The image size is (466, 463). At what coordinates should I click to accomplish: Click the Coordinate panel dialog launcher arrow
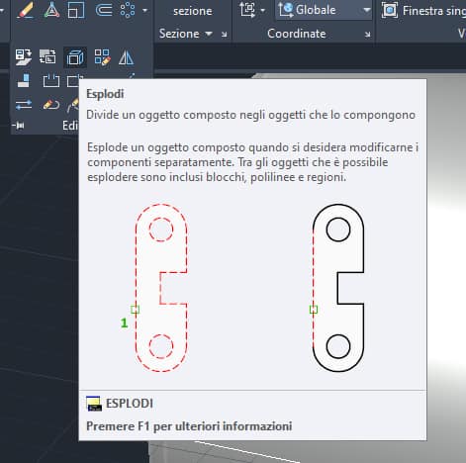[x=367, y=34]
